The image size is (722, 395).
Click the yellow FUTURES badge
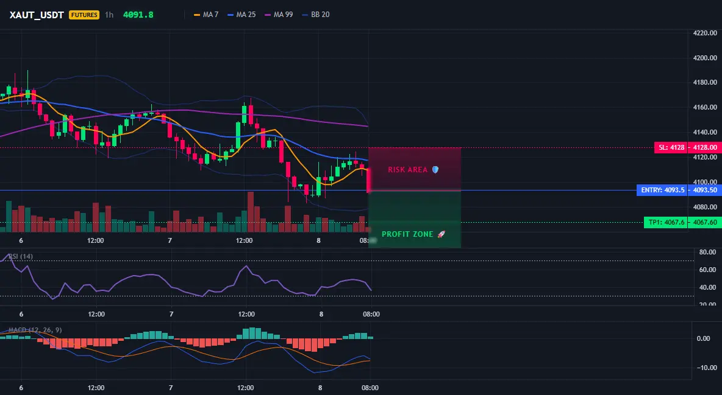coord(84,15)
